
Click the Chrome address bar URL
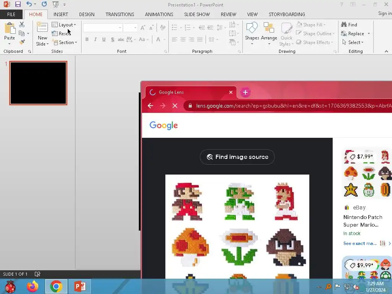294,106
